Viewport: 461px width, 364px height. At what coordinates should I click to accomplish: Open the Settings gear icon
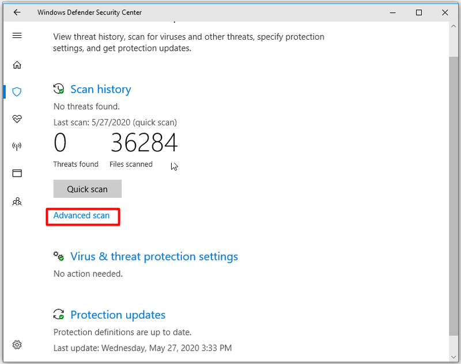pyautogui.click(x=17, y=344)
